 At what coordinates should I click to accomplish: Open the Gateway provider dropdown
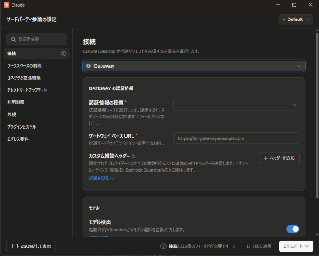point(194,66)
